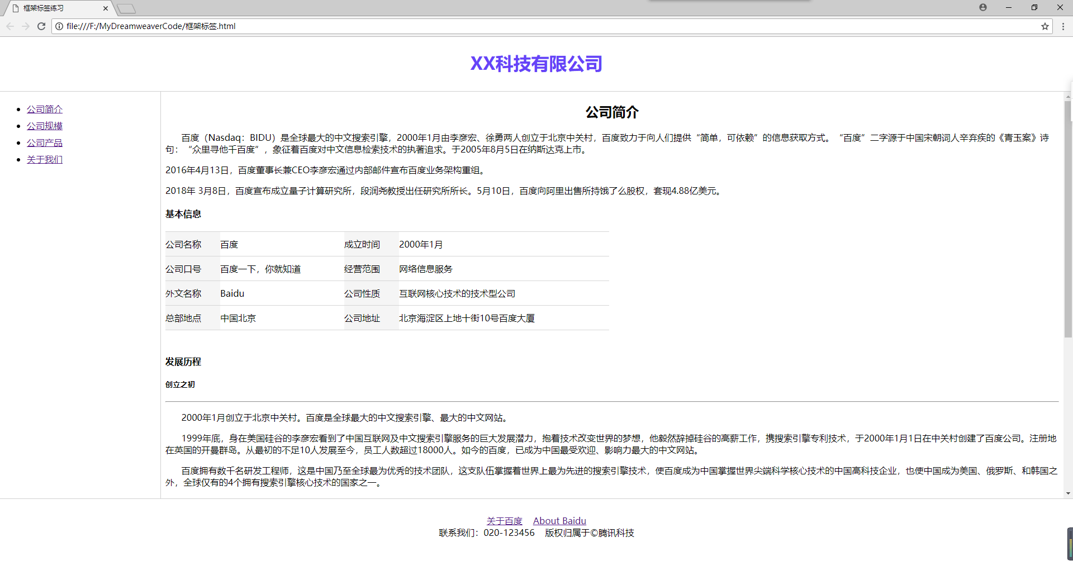Go back with the browser back arrow

[x=10, y=26]
